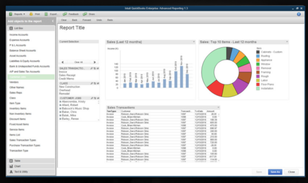Screen dimensions: 308x183
Task: Click the Save As button
Action: (x=275, y=172)
